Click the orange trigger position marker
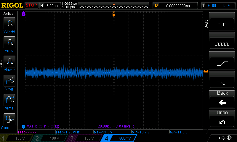237x142 pixels. click(114, 14)
